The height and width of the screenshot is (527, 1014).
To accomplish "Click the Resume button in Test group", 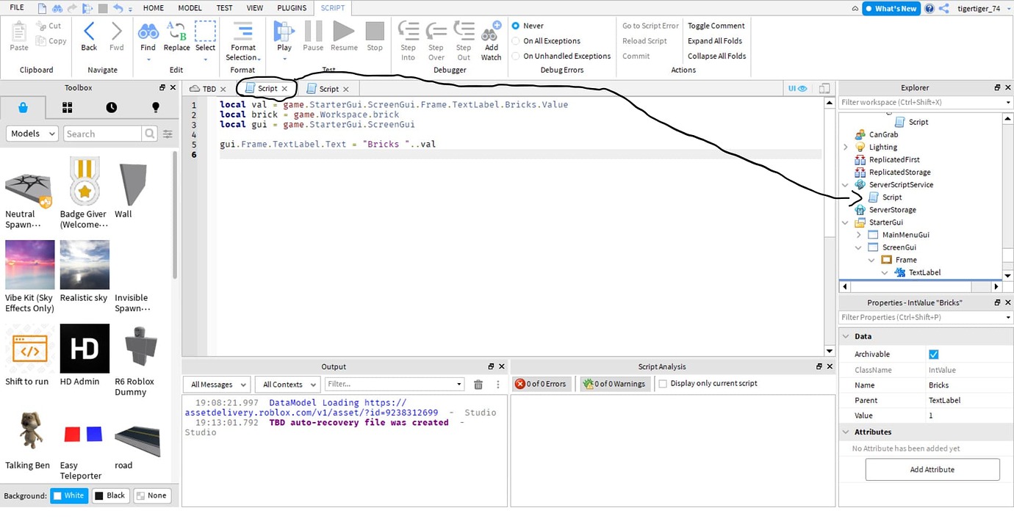I will coord(344,31).
